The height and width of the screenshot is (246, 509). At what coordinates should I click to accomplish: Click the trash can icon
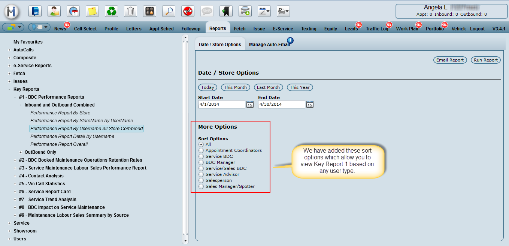click(130, 11)
